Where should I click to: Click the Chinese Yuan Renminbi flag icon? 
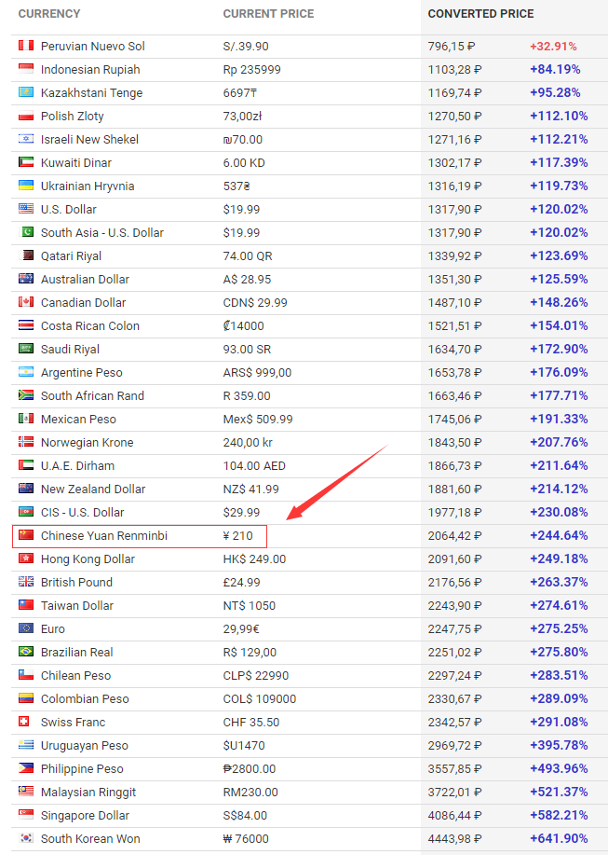coord(26,535)
